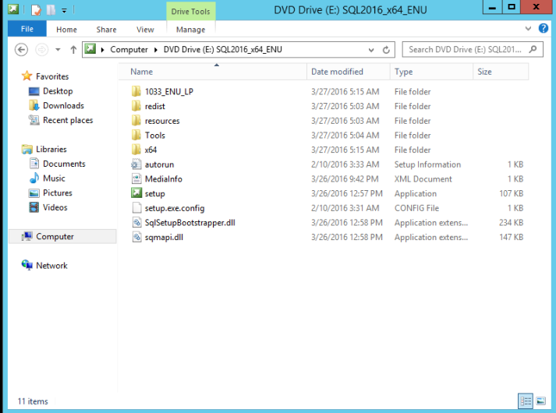The height and width of the screenshot is (413, 556).
Task: Select the x64 folder icon
Action: coord(136,150)
